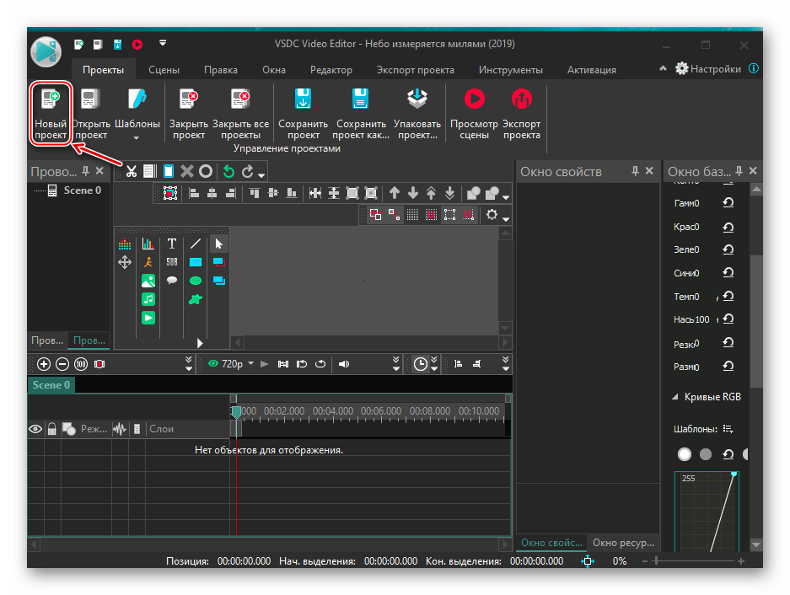Select the white circle RGB channel button
Screen dimensions: 790x595
(x=685, y=454)
